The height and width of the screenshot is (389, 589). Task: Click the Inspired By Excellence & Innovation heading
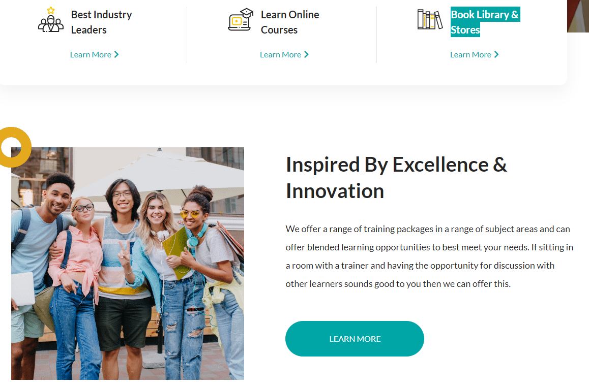[396, 178]
